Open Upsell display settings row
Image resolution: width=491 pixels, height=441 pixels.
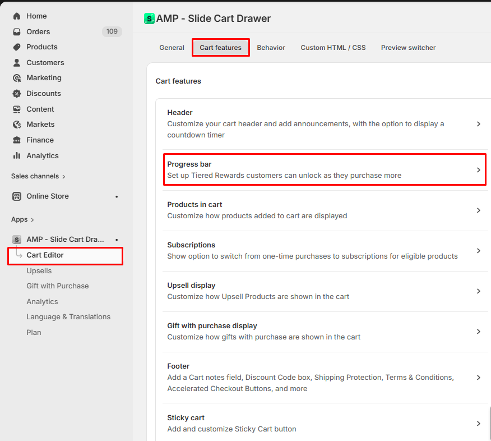[325, 291]
